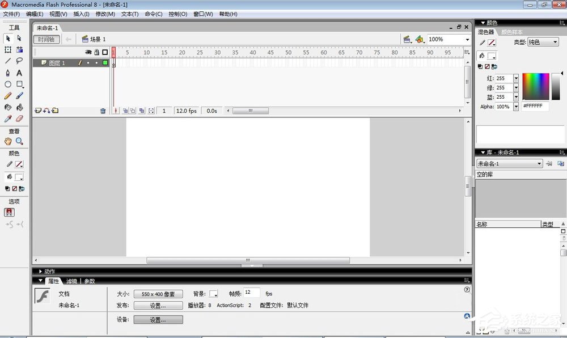
Task: Hide all layers with the eye column toggle
Action: 88,52
